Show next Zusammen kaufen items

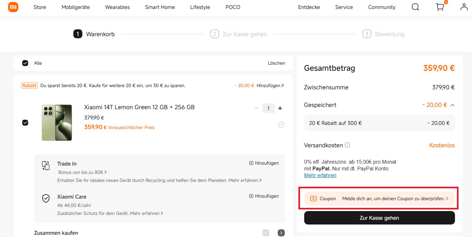click(x=281, y=233)
